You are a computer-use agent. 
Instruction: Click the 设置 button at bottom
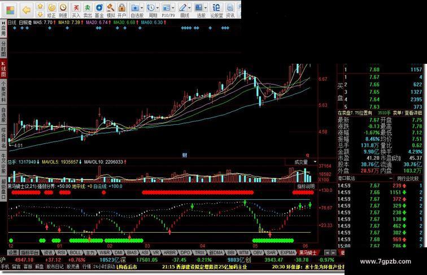pyautogui.click(x=12, y=253)
